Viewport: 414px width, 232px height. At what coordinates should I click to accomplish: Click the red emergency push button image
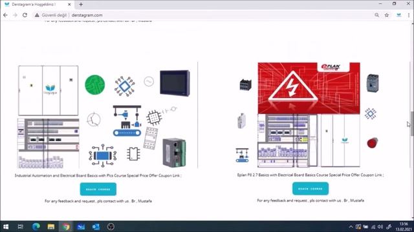coord(373,142)
